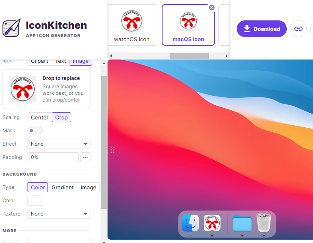313x243 pixels.
Task: Click the Finder icon in the dock preview
Action: [x=190, y=223]
